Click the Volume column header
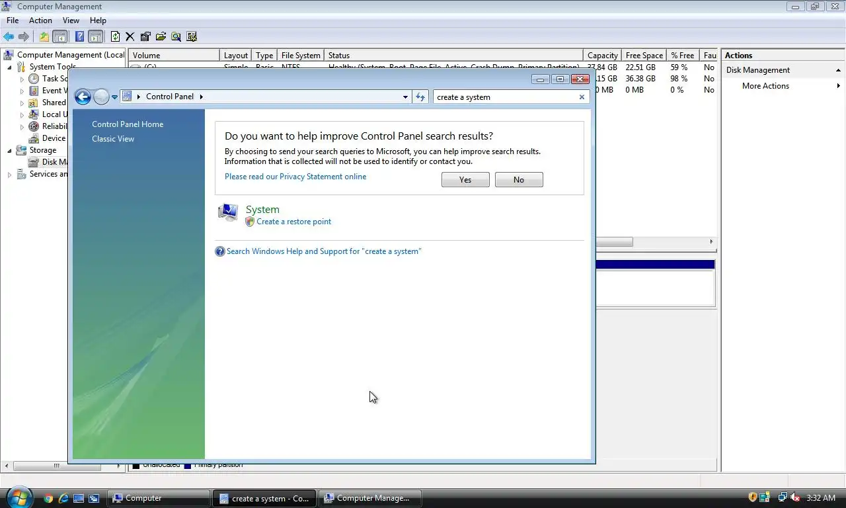 click(174, 56)
